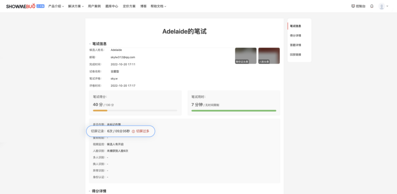Go to 定价方案 pricing page
397x194 pixels.
[x=129, y=6]
